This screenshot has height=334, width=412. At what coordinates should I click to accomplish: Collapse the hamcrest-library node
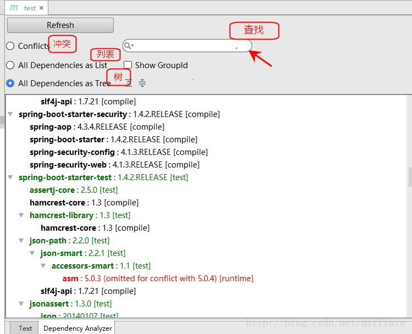pos(21,215)
